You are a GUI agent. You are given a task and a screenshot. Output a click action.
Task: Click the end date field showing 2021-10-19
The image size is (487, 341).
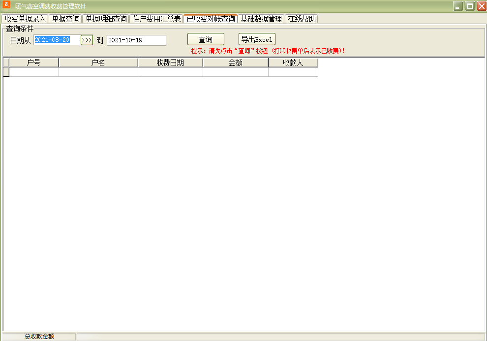click(136, 40)
